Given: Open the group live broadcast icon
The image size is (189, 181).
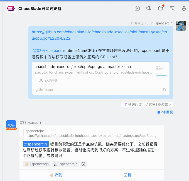Looking at the screenshot, I should [137, 8].
